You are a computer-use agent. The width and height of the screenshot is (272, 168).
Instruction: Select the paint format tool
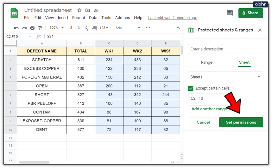click(40, 28)
